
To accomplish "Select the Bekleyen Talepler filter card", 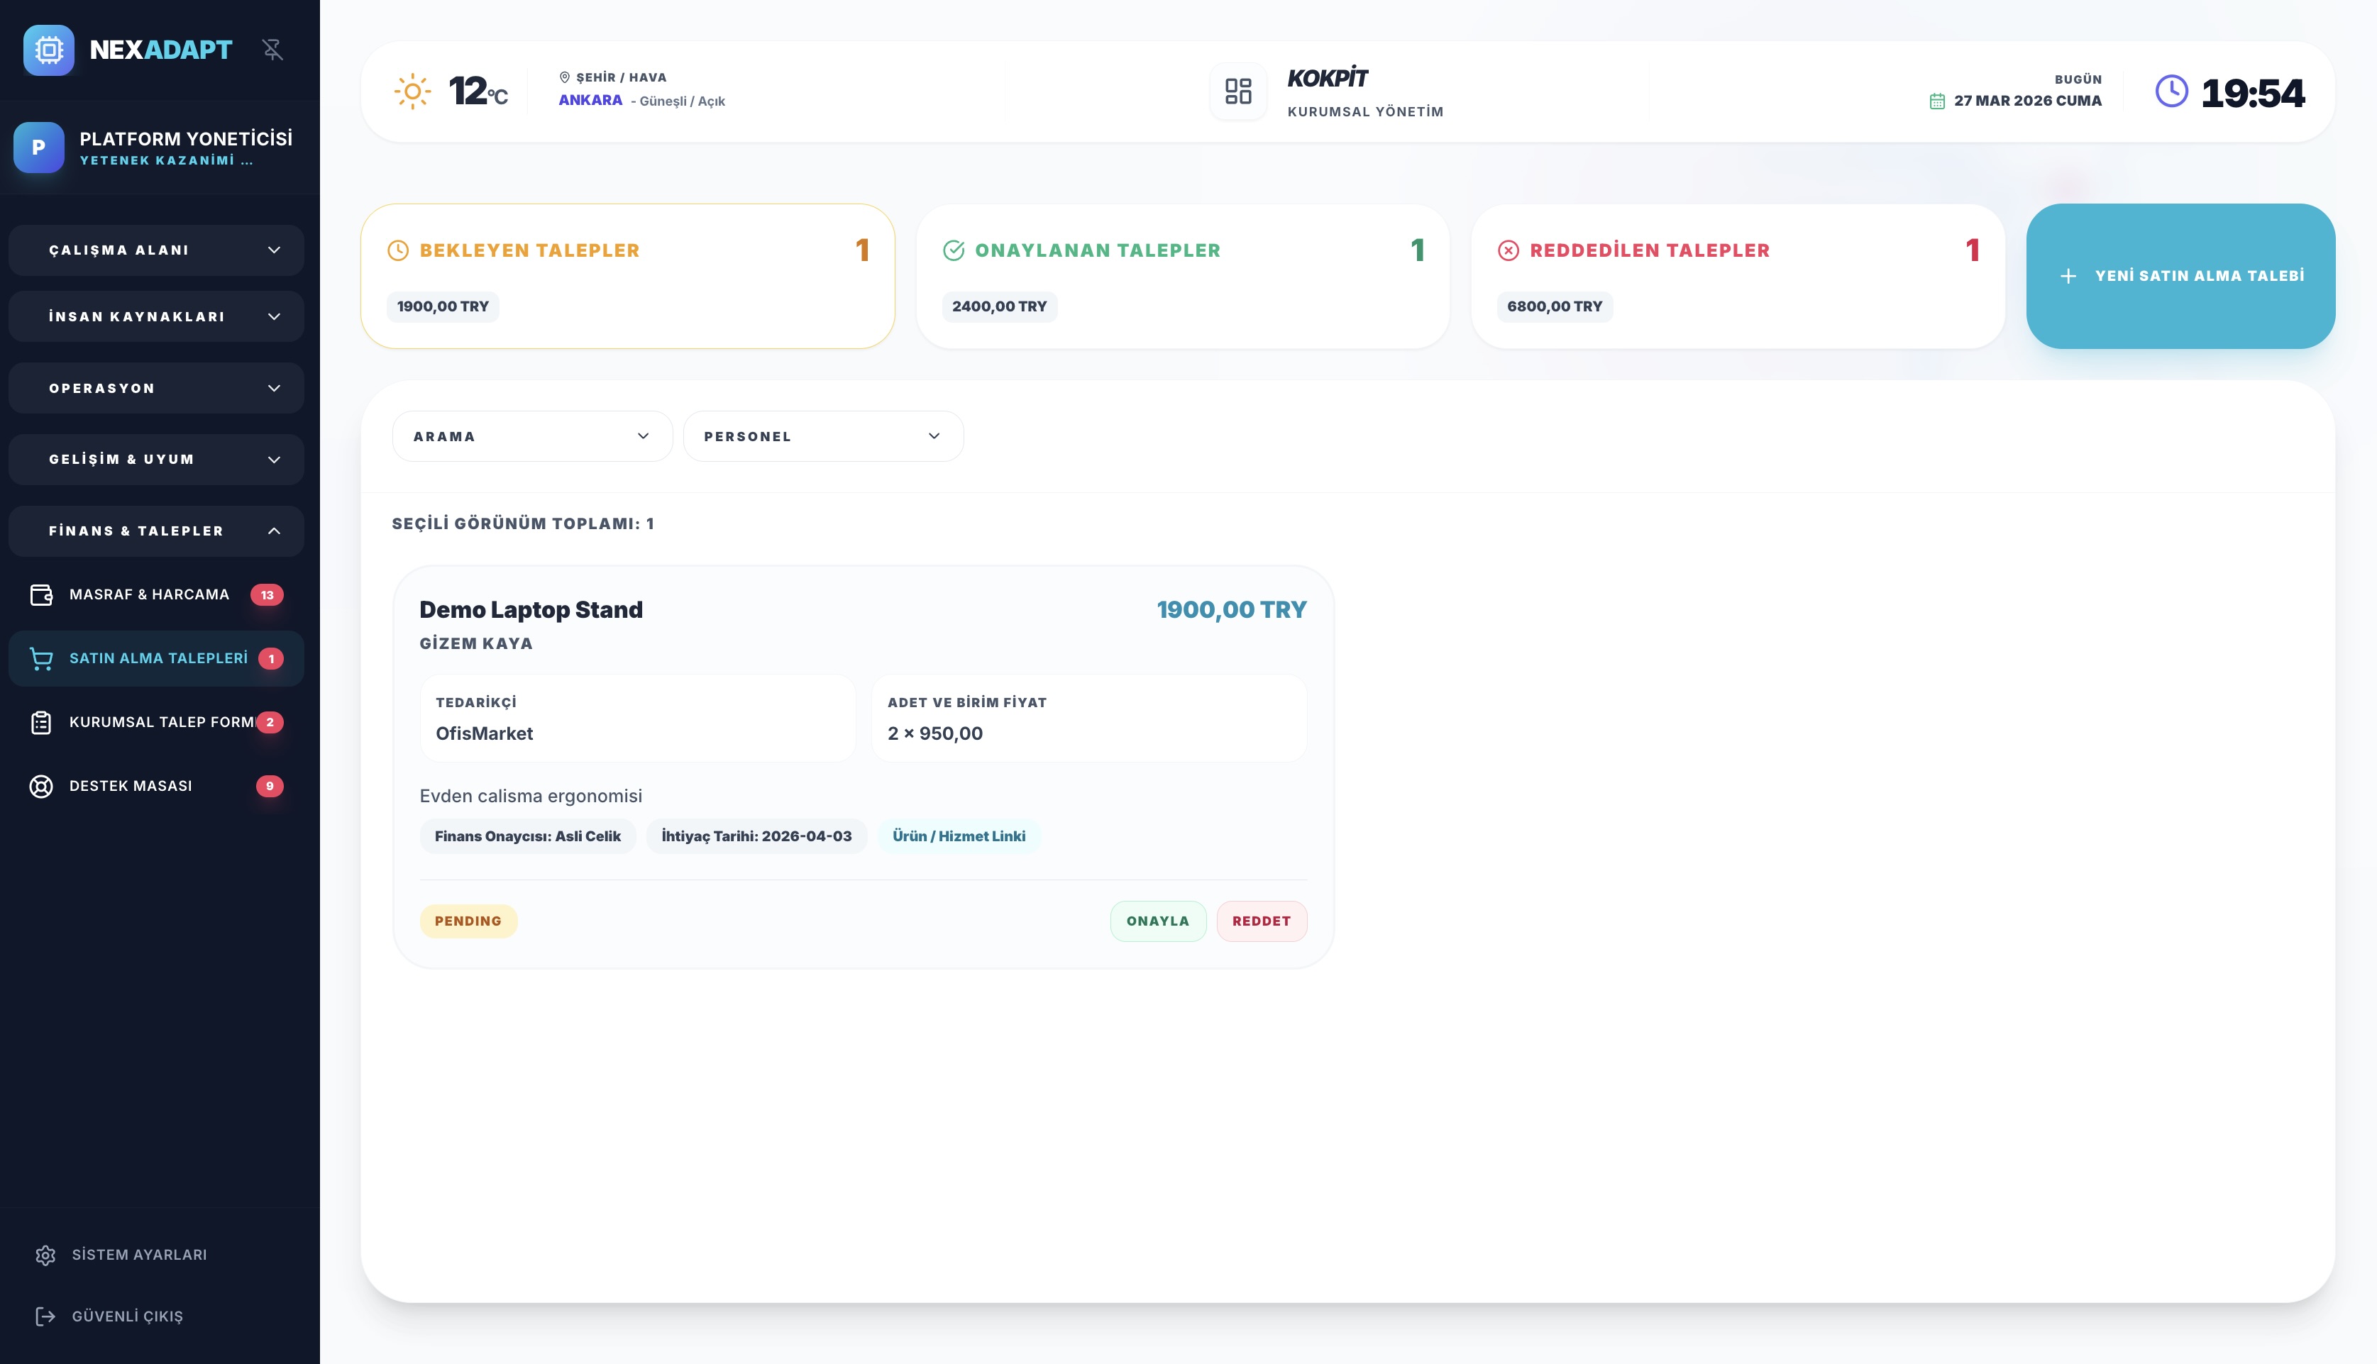I will [x=627, y=277].
